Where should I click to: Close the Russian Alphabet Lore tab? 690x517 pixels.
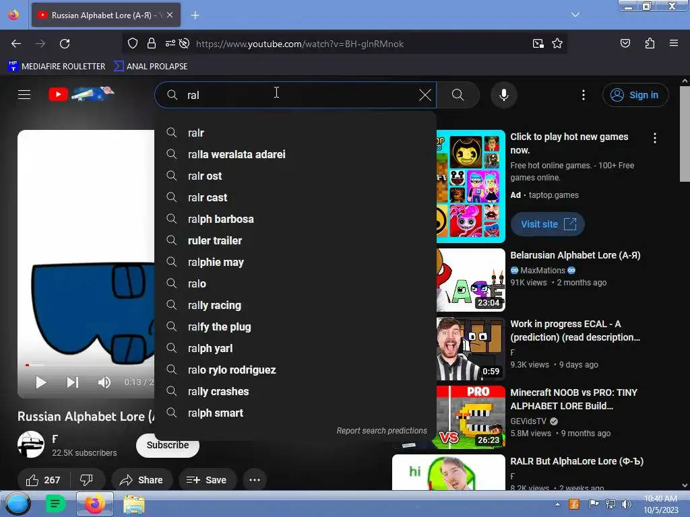pyautogui.click(x=170, y=15)
